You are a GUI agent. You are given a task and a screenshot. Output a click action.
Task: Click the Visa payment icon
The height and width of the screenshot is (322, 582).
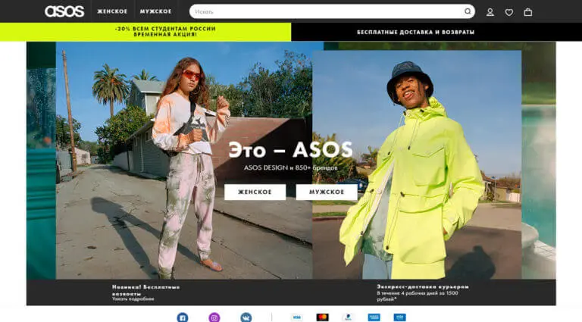coord(296,317)
